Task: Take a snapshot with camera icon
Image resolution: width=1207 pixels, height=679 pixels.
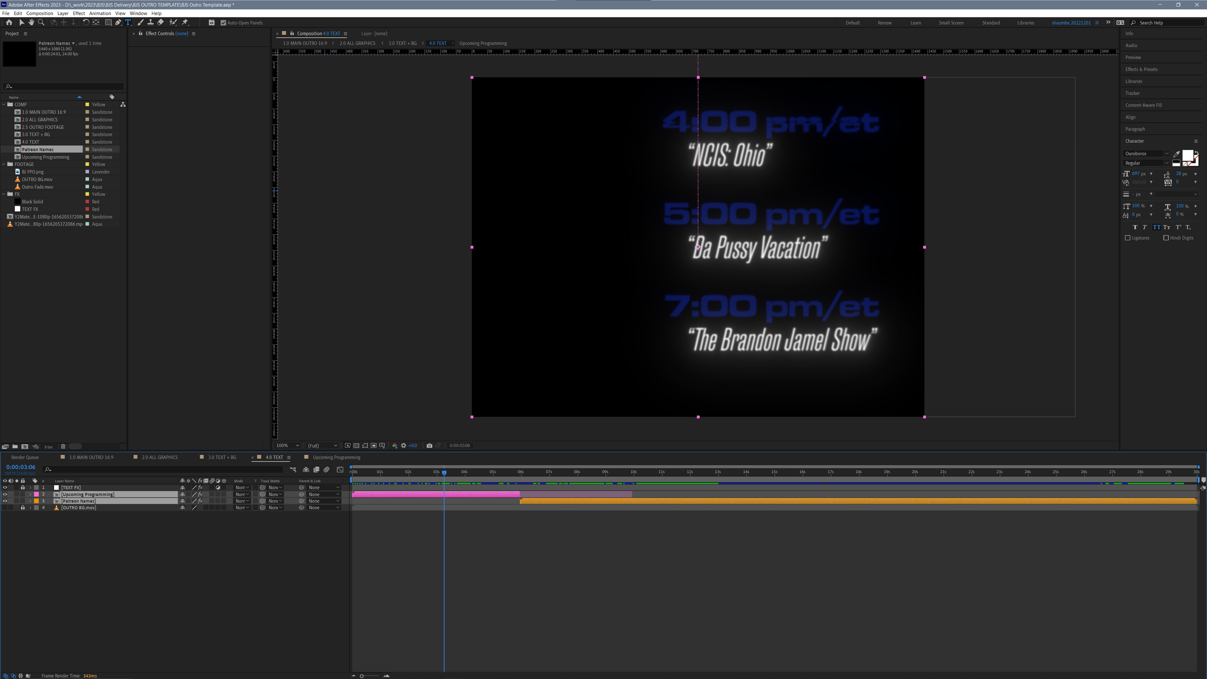Action: (429, 445)
